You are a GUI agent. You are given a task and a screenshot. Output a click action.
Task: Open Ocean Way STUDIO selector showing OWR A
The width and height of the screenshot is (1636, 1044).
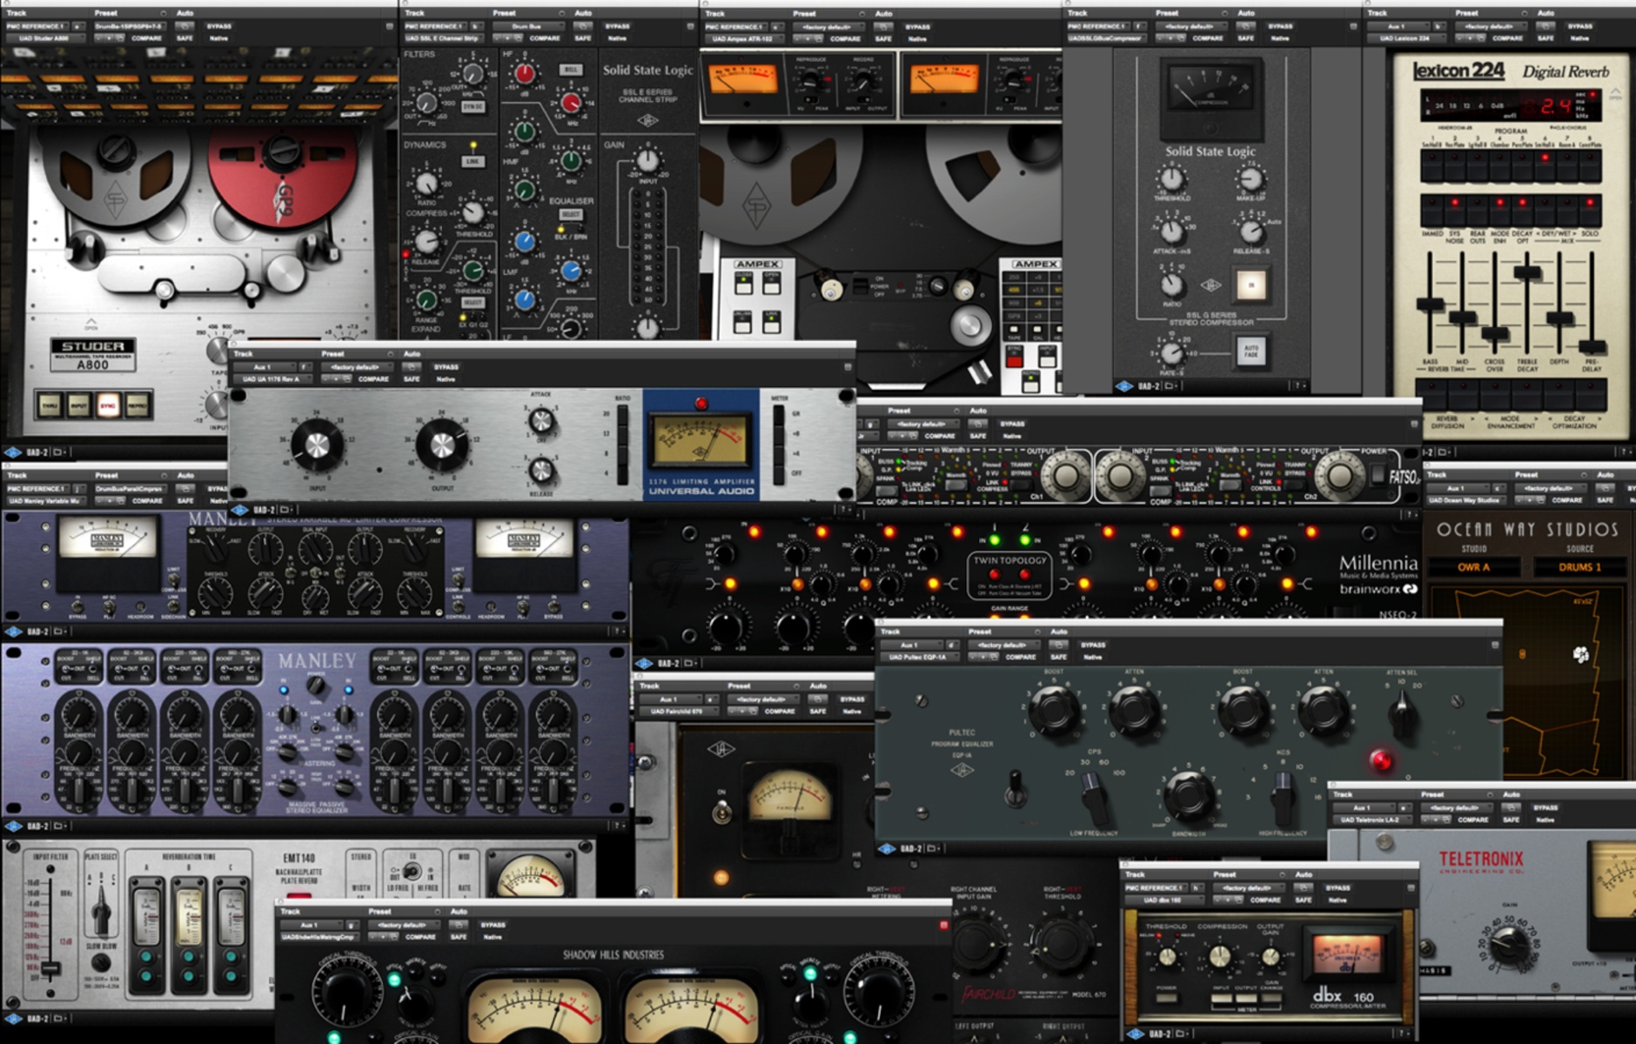pyautogui.click(x=1474, y=567)
